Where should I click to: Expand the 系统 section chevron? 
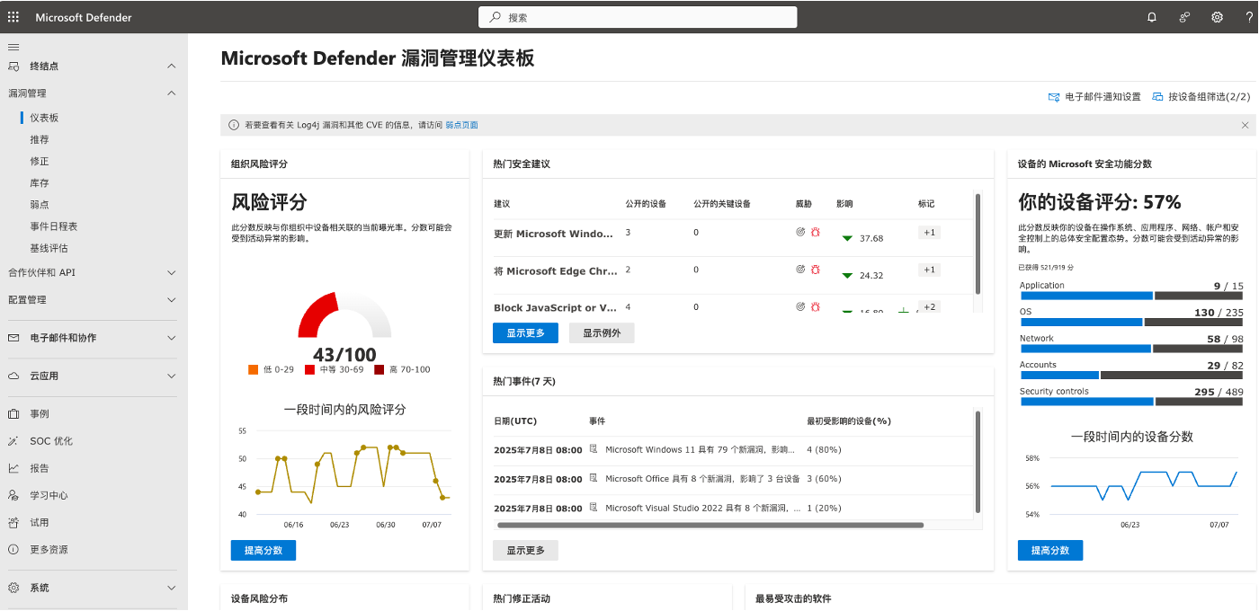[x=172, y=588]
